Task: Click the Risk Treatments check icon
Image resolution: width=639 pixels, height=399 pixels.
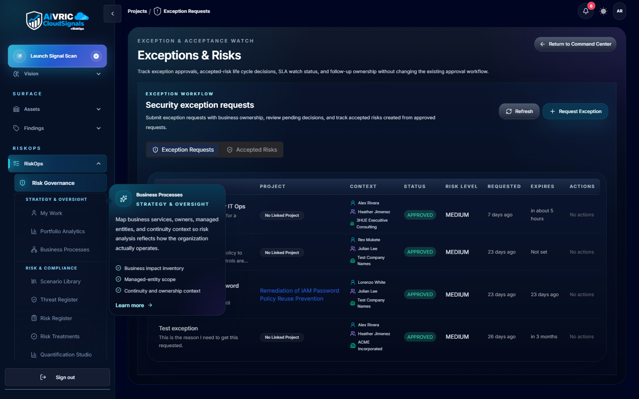Action: (x=34, y=336)
